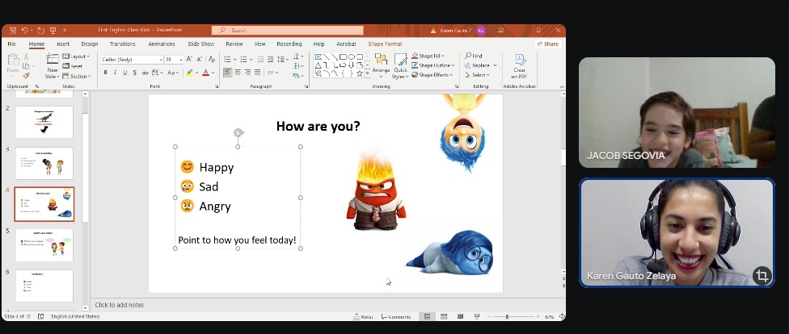Toggle Bold formatting
This screenshot has height=334, width=789.
[x=105, y=73]
